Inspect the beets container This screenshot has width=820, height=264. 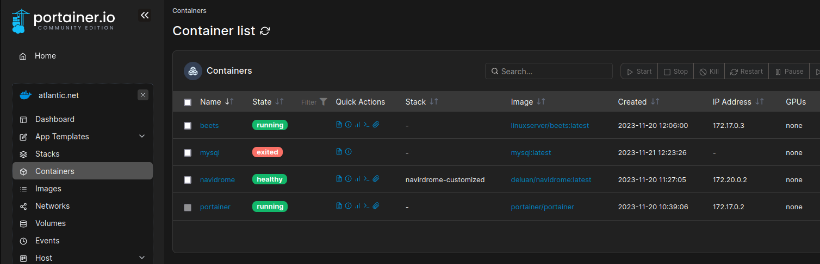click(348, 125)
